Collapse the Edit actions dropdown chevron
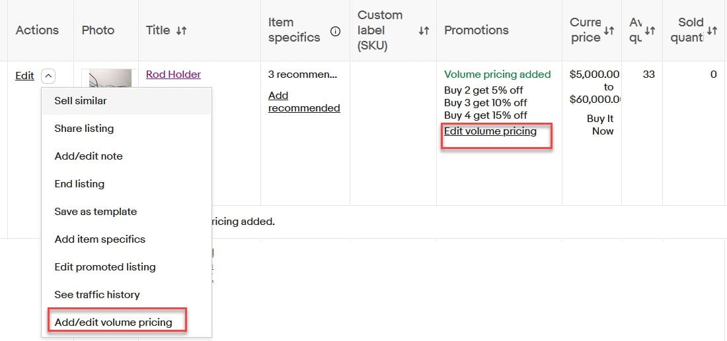 coord(48,76)
